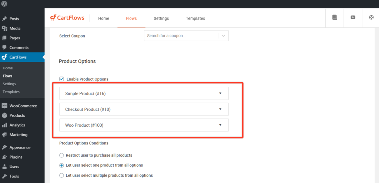Open the Home tab in CartFlows header
The width and height of the screenshot is (379, 183).
(x=104, y=19)
